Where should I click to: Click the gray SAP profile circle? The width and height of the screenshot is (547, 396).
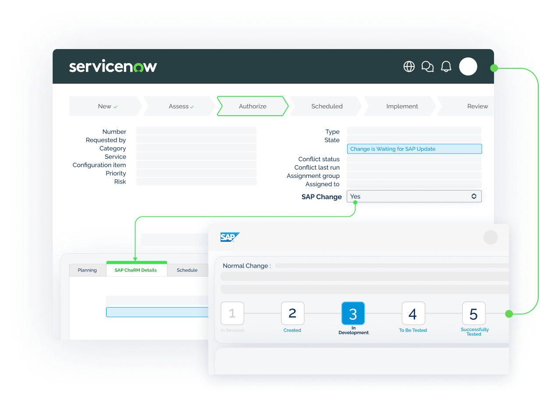coord(490,237)
